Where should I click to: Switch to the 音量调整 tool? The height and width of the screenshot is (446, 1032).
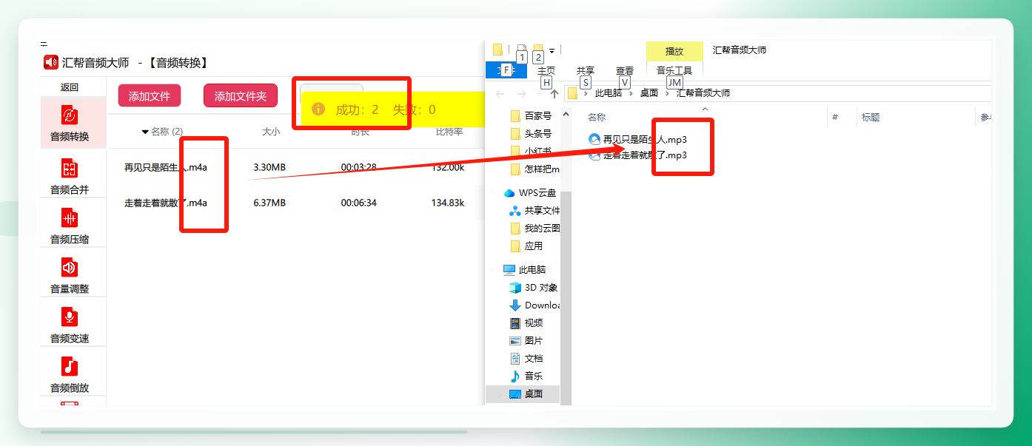[70, 275]
